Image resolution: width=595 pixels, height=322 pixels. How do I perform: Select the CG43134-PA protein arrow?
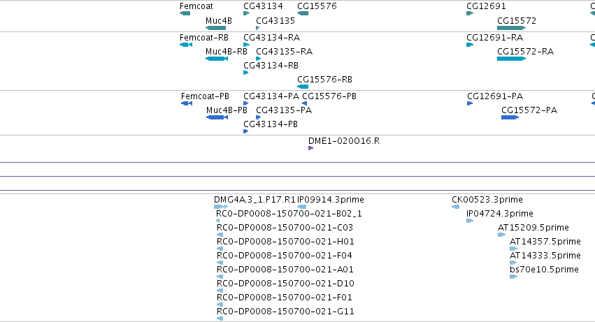coord(246,103)
